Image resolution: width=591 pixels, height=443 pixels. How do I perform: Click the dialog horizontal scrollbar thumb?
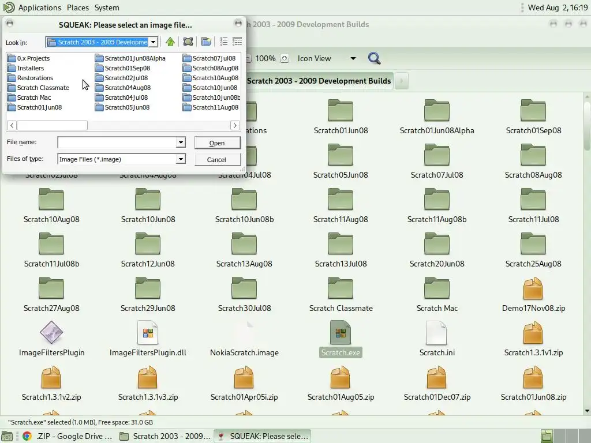click(x=52, y=125)
